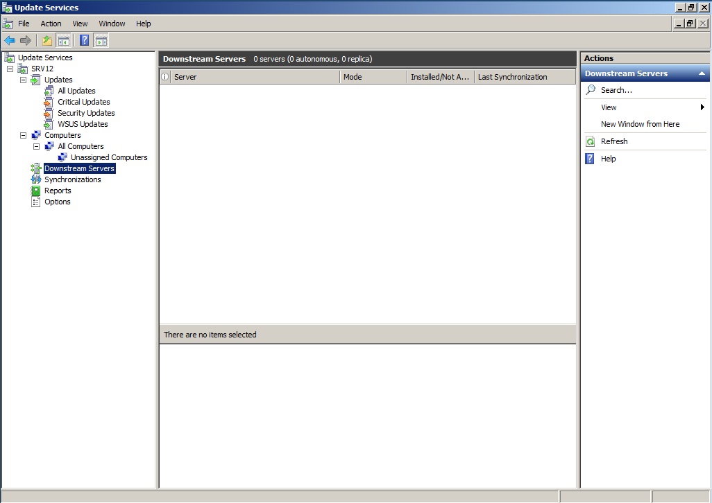Viewport: 712px width, 503px height.
Task: Click the Search magnifier icon in Actions
Action: click(x=591, y=90)
